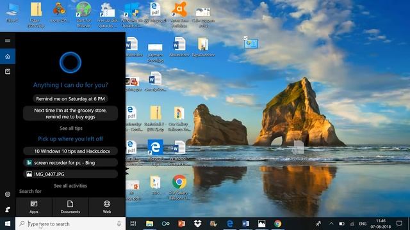
Task: Select the Microsoft Edge desktop shortcut
Action: 155,152
